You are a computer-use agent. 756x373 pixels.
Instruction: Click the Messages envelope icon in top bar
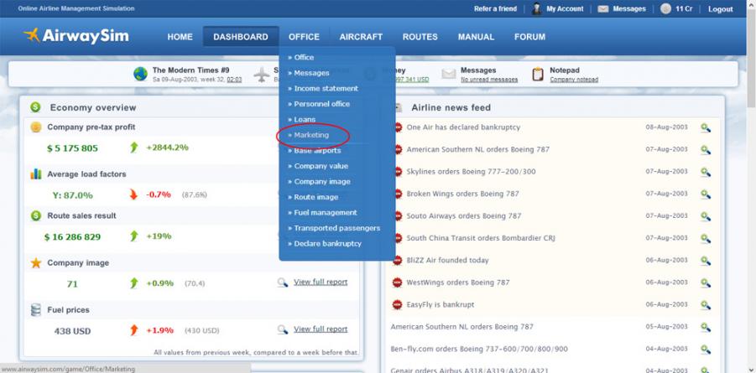[602, 8]
